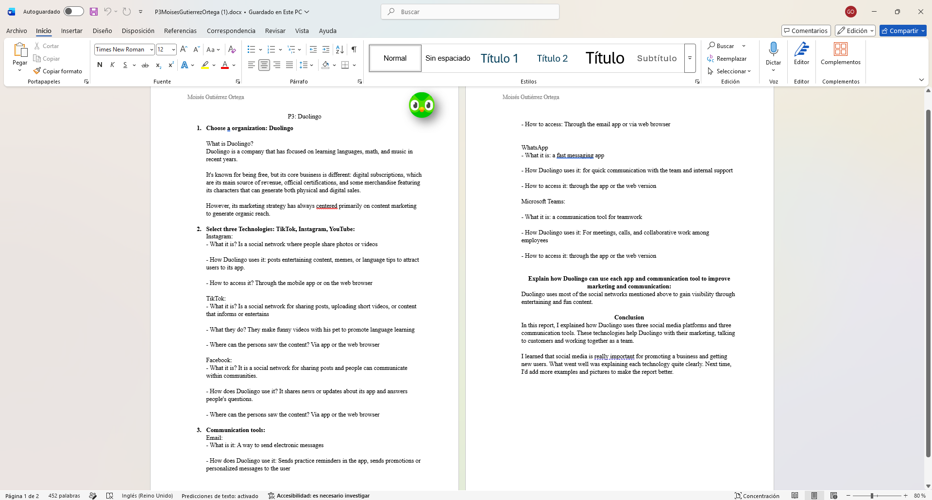Click the Cut scissors option
Image resolution: width=932 pixels, height=500 pixels.
pyautogui.click(x=47, y=46)
